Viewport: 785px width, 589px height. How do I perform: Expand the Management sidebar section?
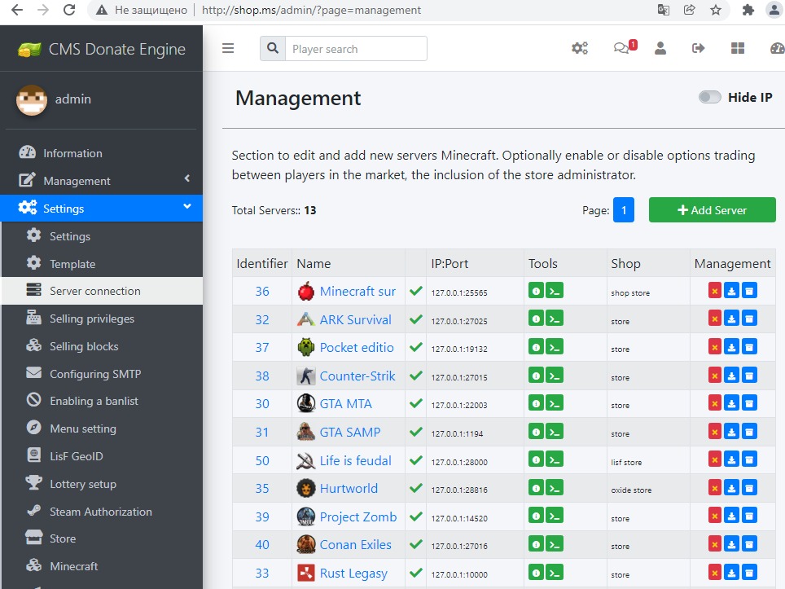[x=101, y=181]
